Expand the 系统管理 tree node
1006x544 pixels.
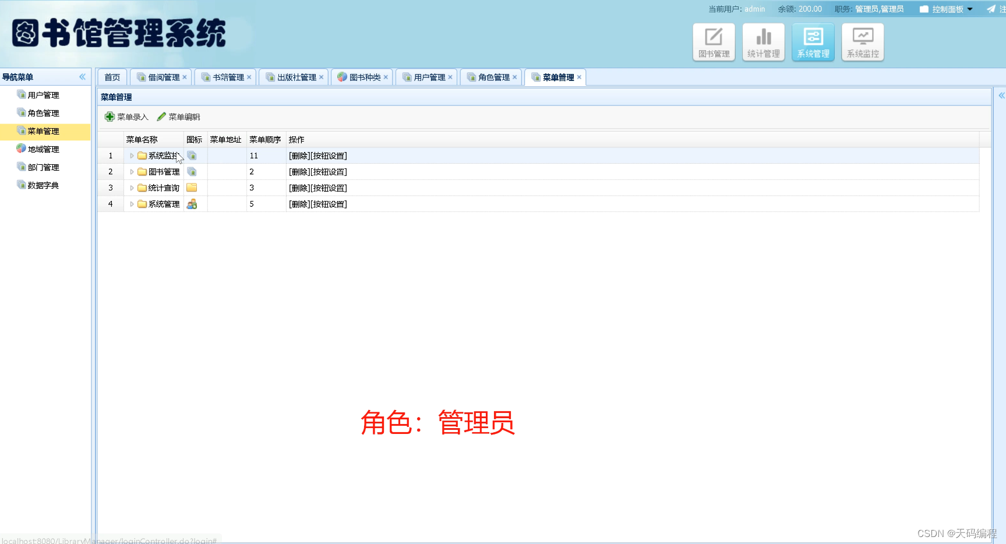(132, 204)
